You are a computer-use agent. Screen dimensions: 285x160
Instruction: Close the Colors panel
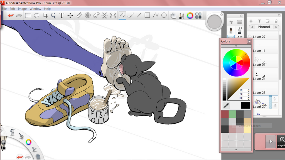click(x=249, y=41)
